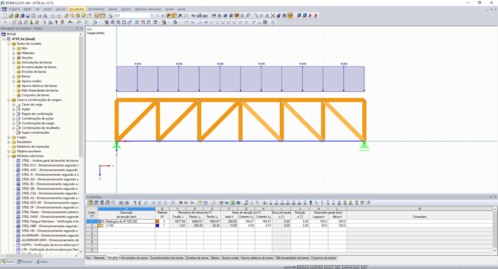498x269 pixels.
Task: Collapse Casos e combinações de cargas
Action: coord(9,100)
